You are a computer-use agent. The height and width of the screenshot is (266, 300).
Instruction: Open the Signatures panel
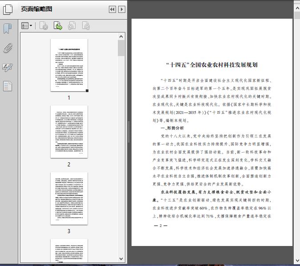(x=8, y=67)
